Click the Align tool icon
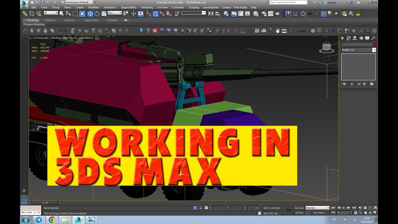 [218, 14]
